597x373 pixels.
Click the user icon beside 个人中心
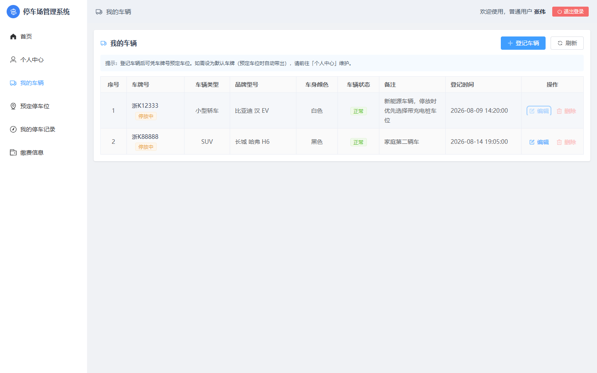pyautogui.click(x=13, y=60)
